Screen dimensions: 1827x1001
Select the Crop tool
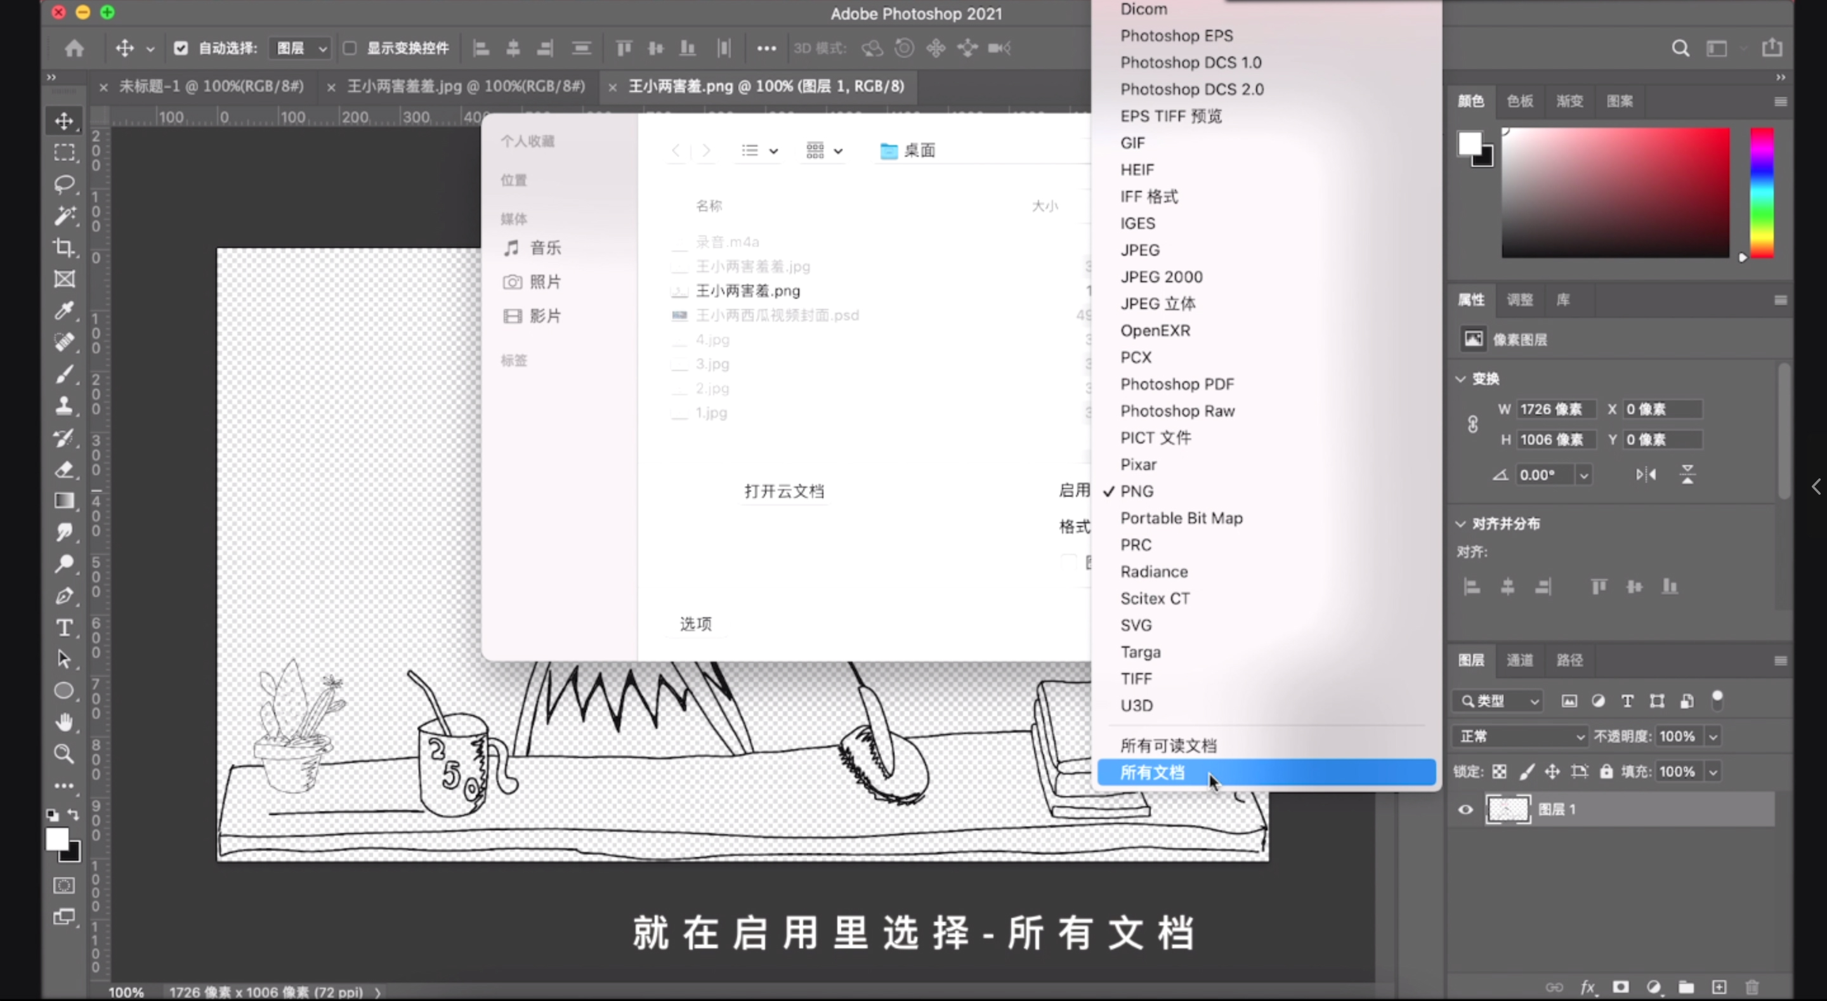coord(65,247)
